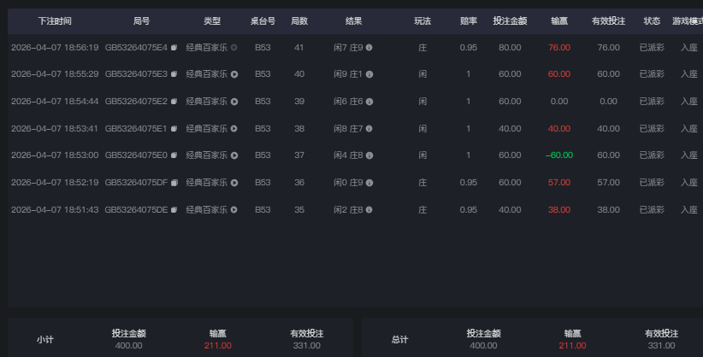Click the 赔率 column header
Viewport: 703px width, 357px height.
point(469,21)
